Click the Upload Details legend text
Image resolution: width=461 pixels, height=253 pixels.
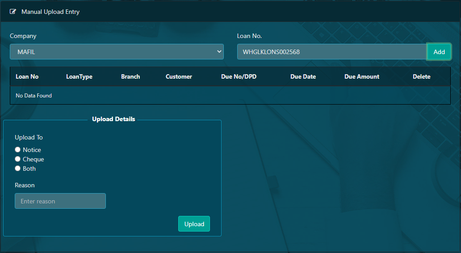pos(113,119)
